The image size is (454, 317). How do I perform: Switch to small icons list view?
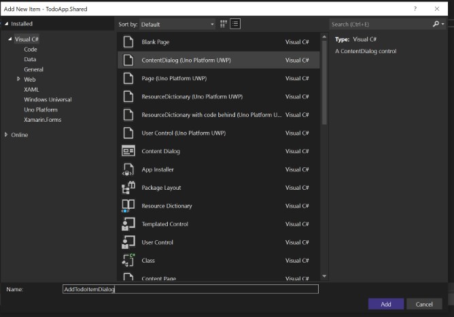(235, 24)
